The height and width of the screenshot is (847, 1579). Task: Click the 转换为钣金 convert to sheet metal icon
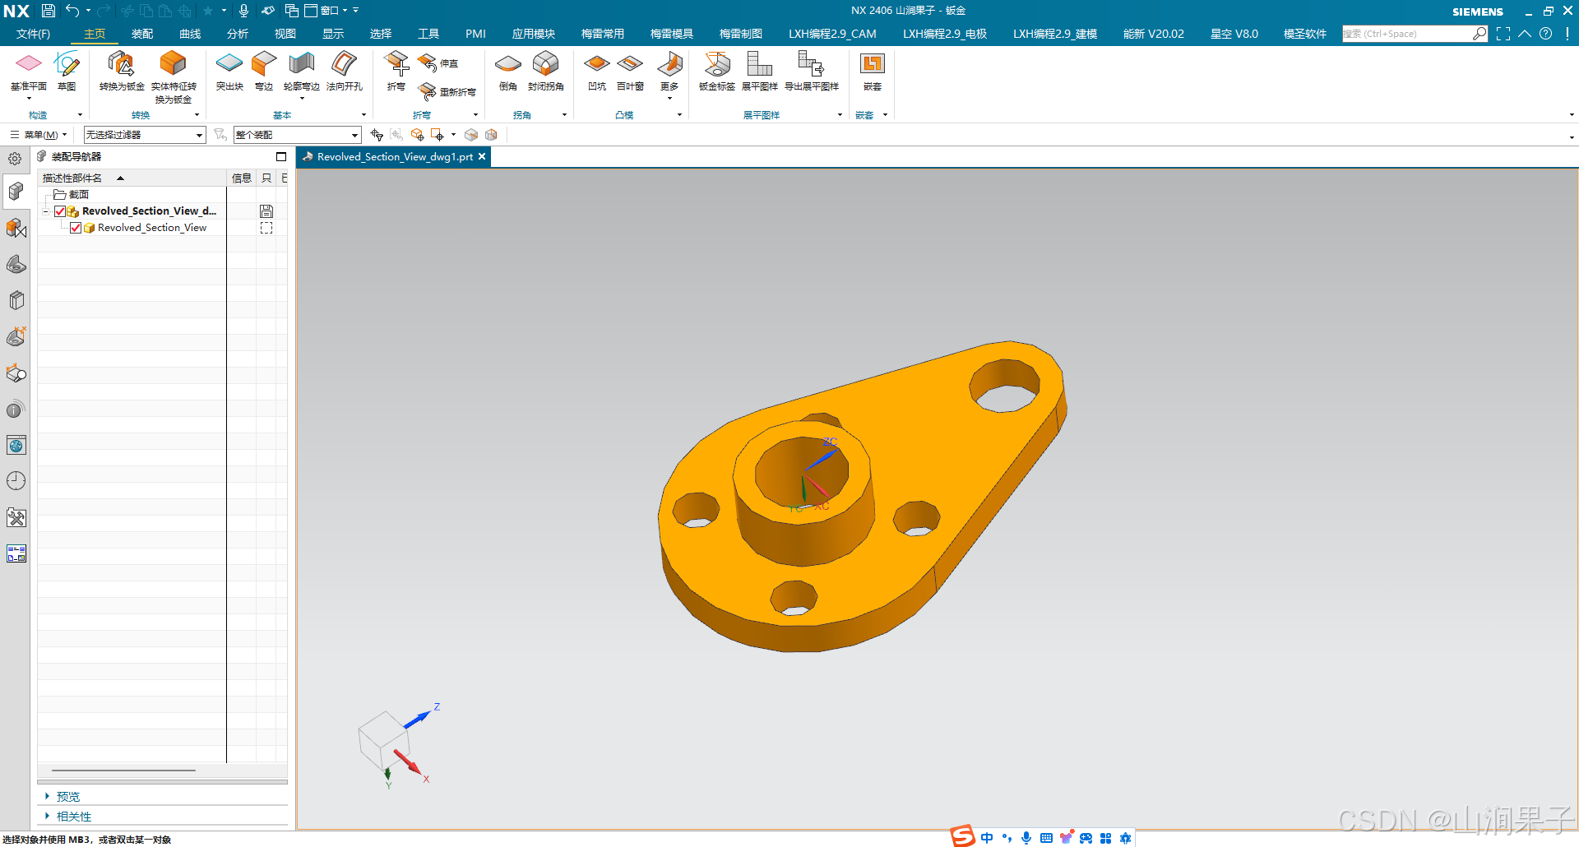121,71
